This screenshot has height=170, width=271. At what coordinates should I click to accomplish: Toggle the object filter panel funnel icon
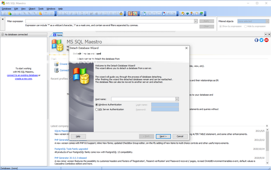coord(130,14)
